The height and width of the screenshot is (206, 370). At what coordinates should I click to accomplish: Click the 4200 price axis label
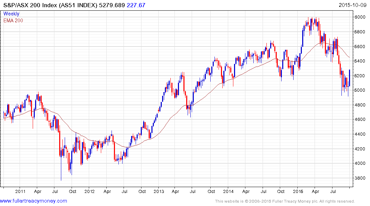360,149
